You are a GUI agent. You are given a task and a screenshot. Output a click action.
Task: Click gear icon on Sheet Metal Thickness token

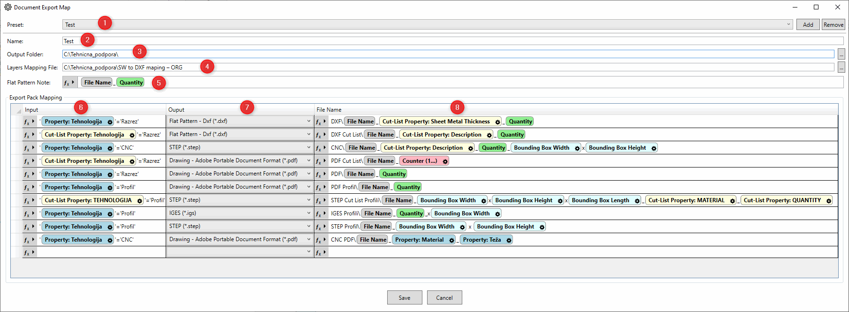point(497,122)
